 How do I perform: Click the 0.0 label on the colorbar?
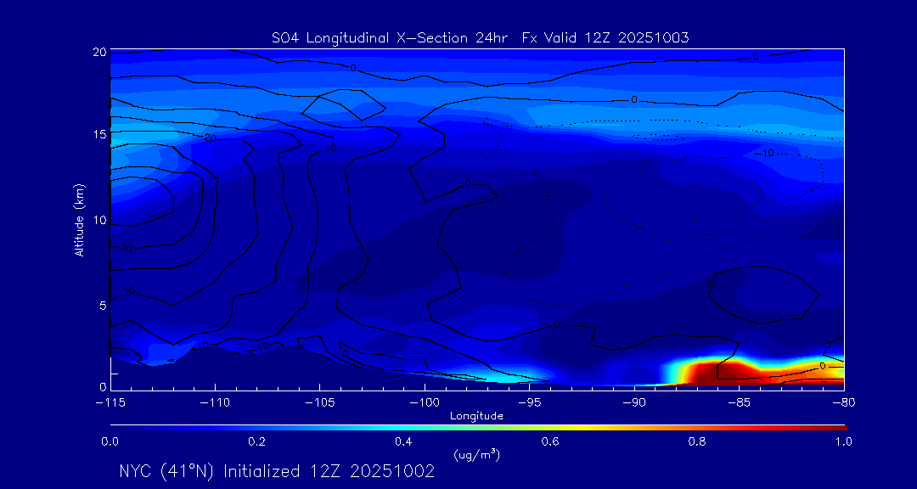(x=110, y=441)
